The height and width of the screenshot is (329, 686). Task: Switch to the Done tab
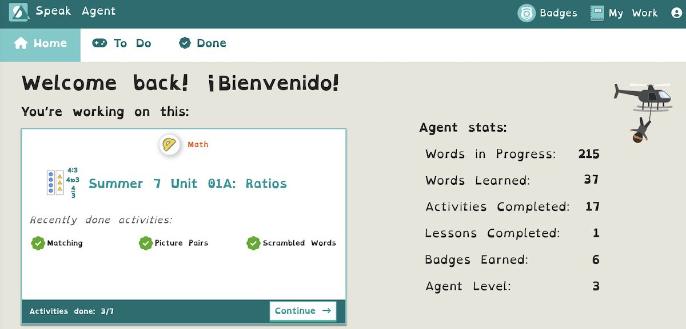coord(203,43)
